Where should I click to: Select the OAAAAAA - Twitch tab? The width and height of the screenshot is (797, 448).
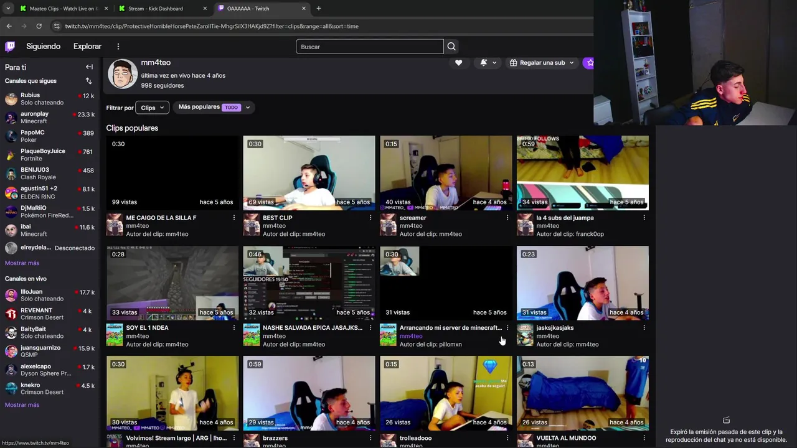(x=262, y=9)
